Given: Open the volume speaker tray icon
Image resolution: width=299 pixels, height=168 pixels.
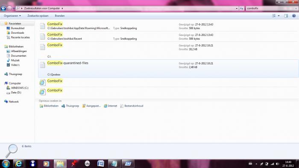Looking at the screenshot, I should pos(278,164).
